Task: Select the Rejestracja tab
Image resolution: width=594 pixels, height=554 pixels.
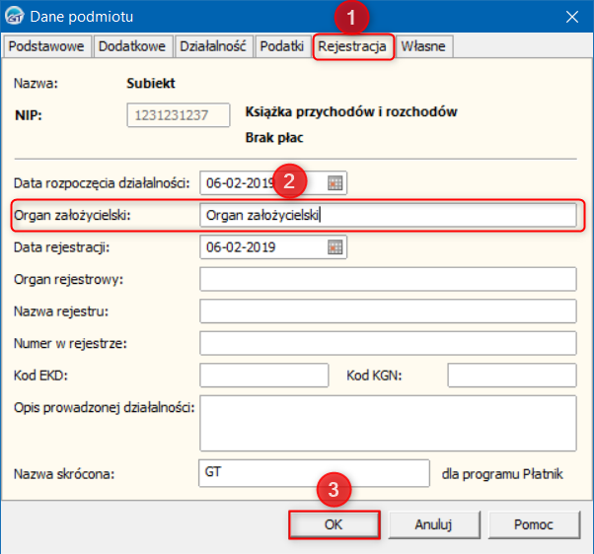Action: tap(352, 46)
